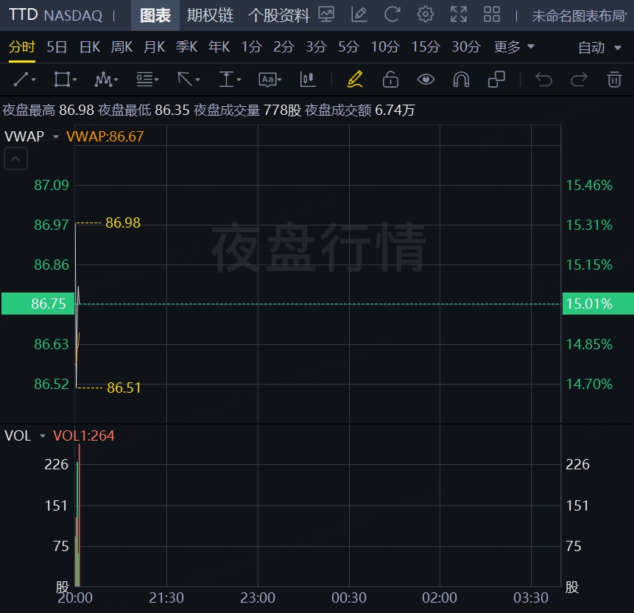The image size is (634, 613).
Task: Collapse the VWAP indicator panel arrow button
Action: 16,158
